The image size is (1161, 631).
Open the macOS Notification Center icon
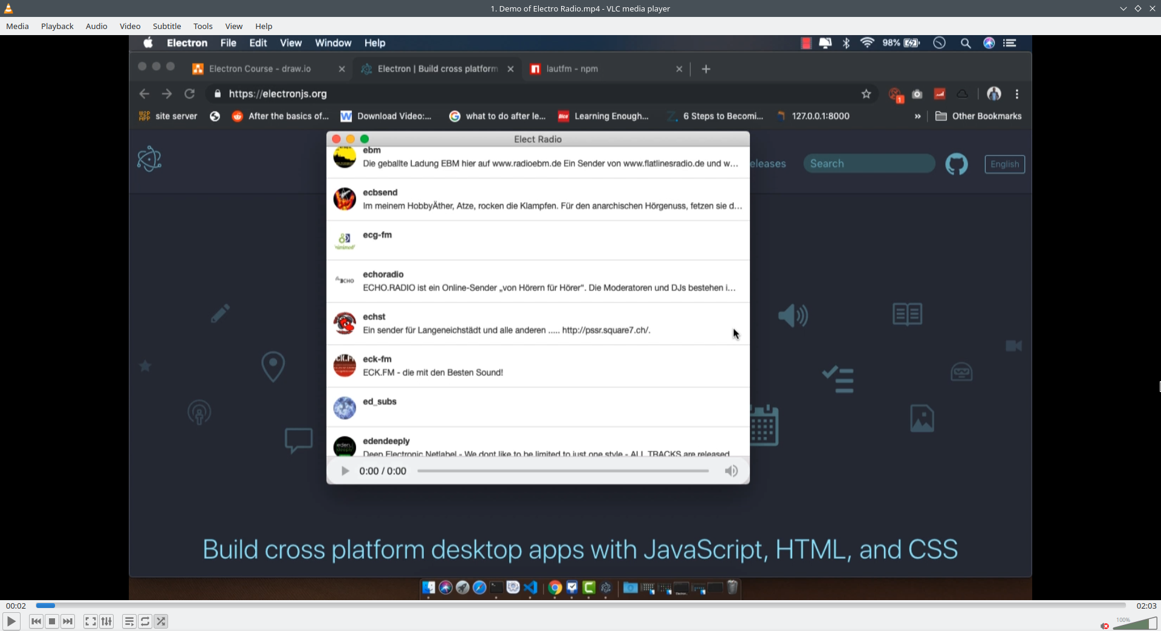(1010, 43)
